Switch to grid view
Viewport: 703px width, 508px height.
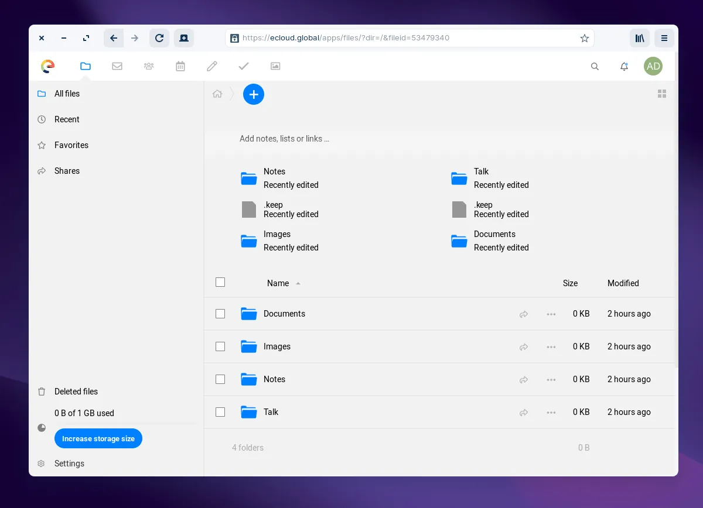tap(662, 94)
